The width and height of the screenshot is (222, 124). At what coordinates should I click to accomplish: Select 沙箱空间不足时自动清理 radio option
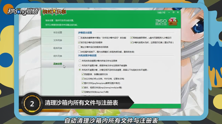pyautogui.click(x=80, y=70)
